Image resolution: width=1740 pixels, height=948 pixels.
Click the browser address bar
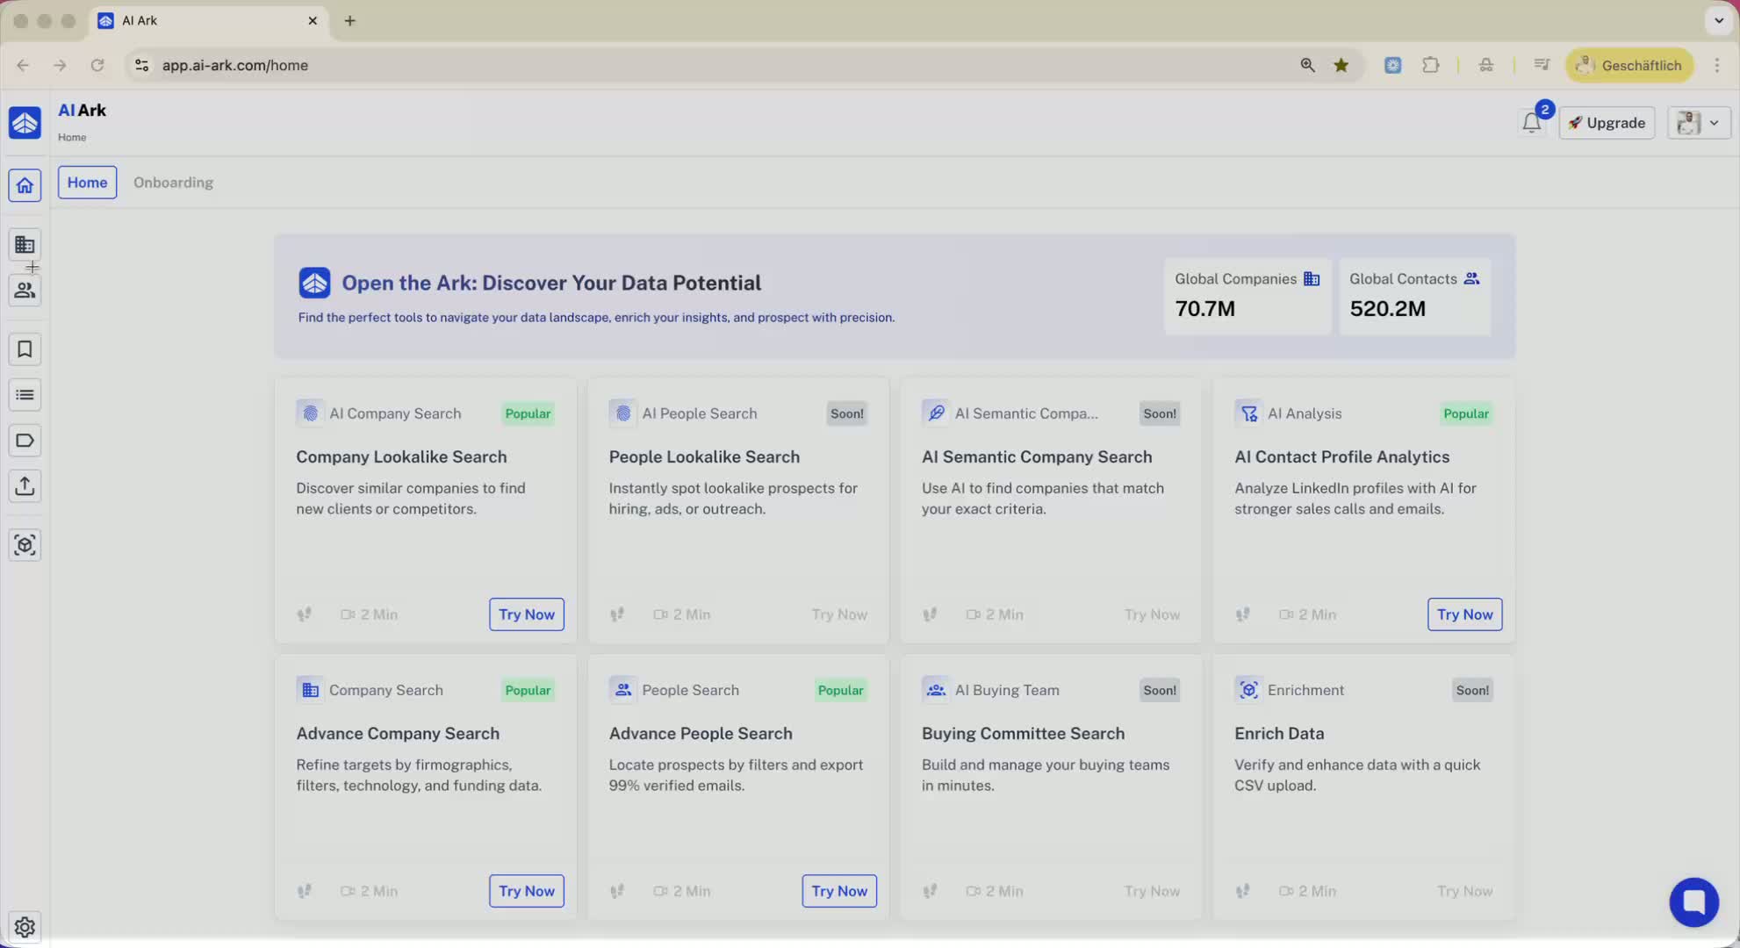(x=702, y=65)
